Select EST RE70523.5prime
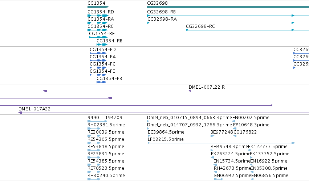Viewport: 309px width, 181px height. tap(106, 168)
